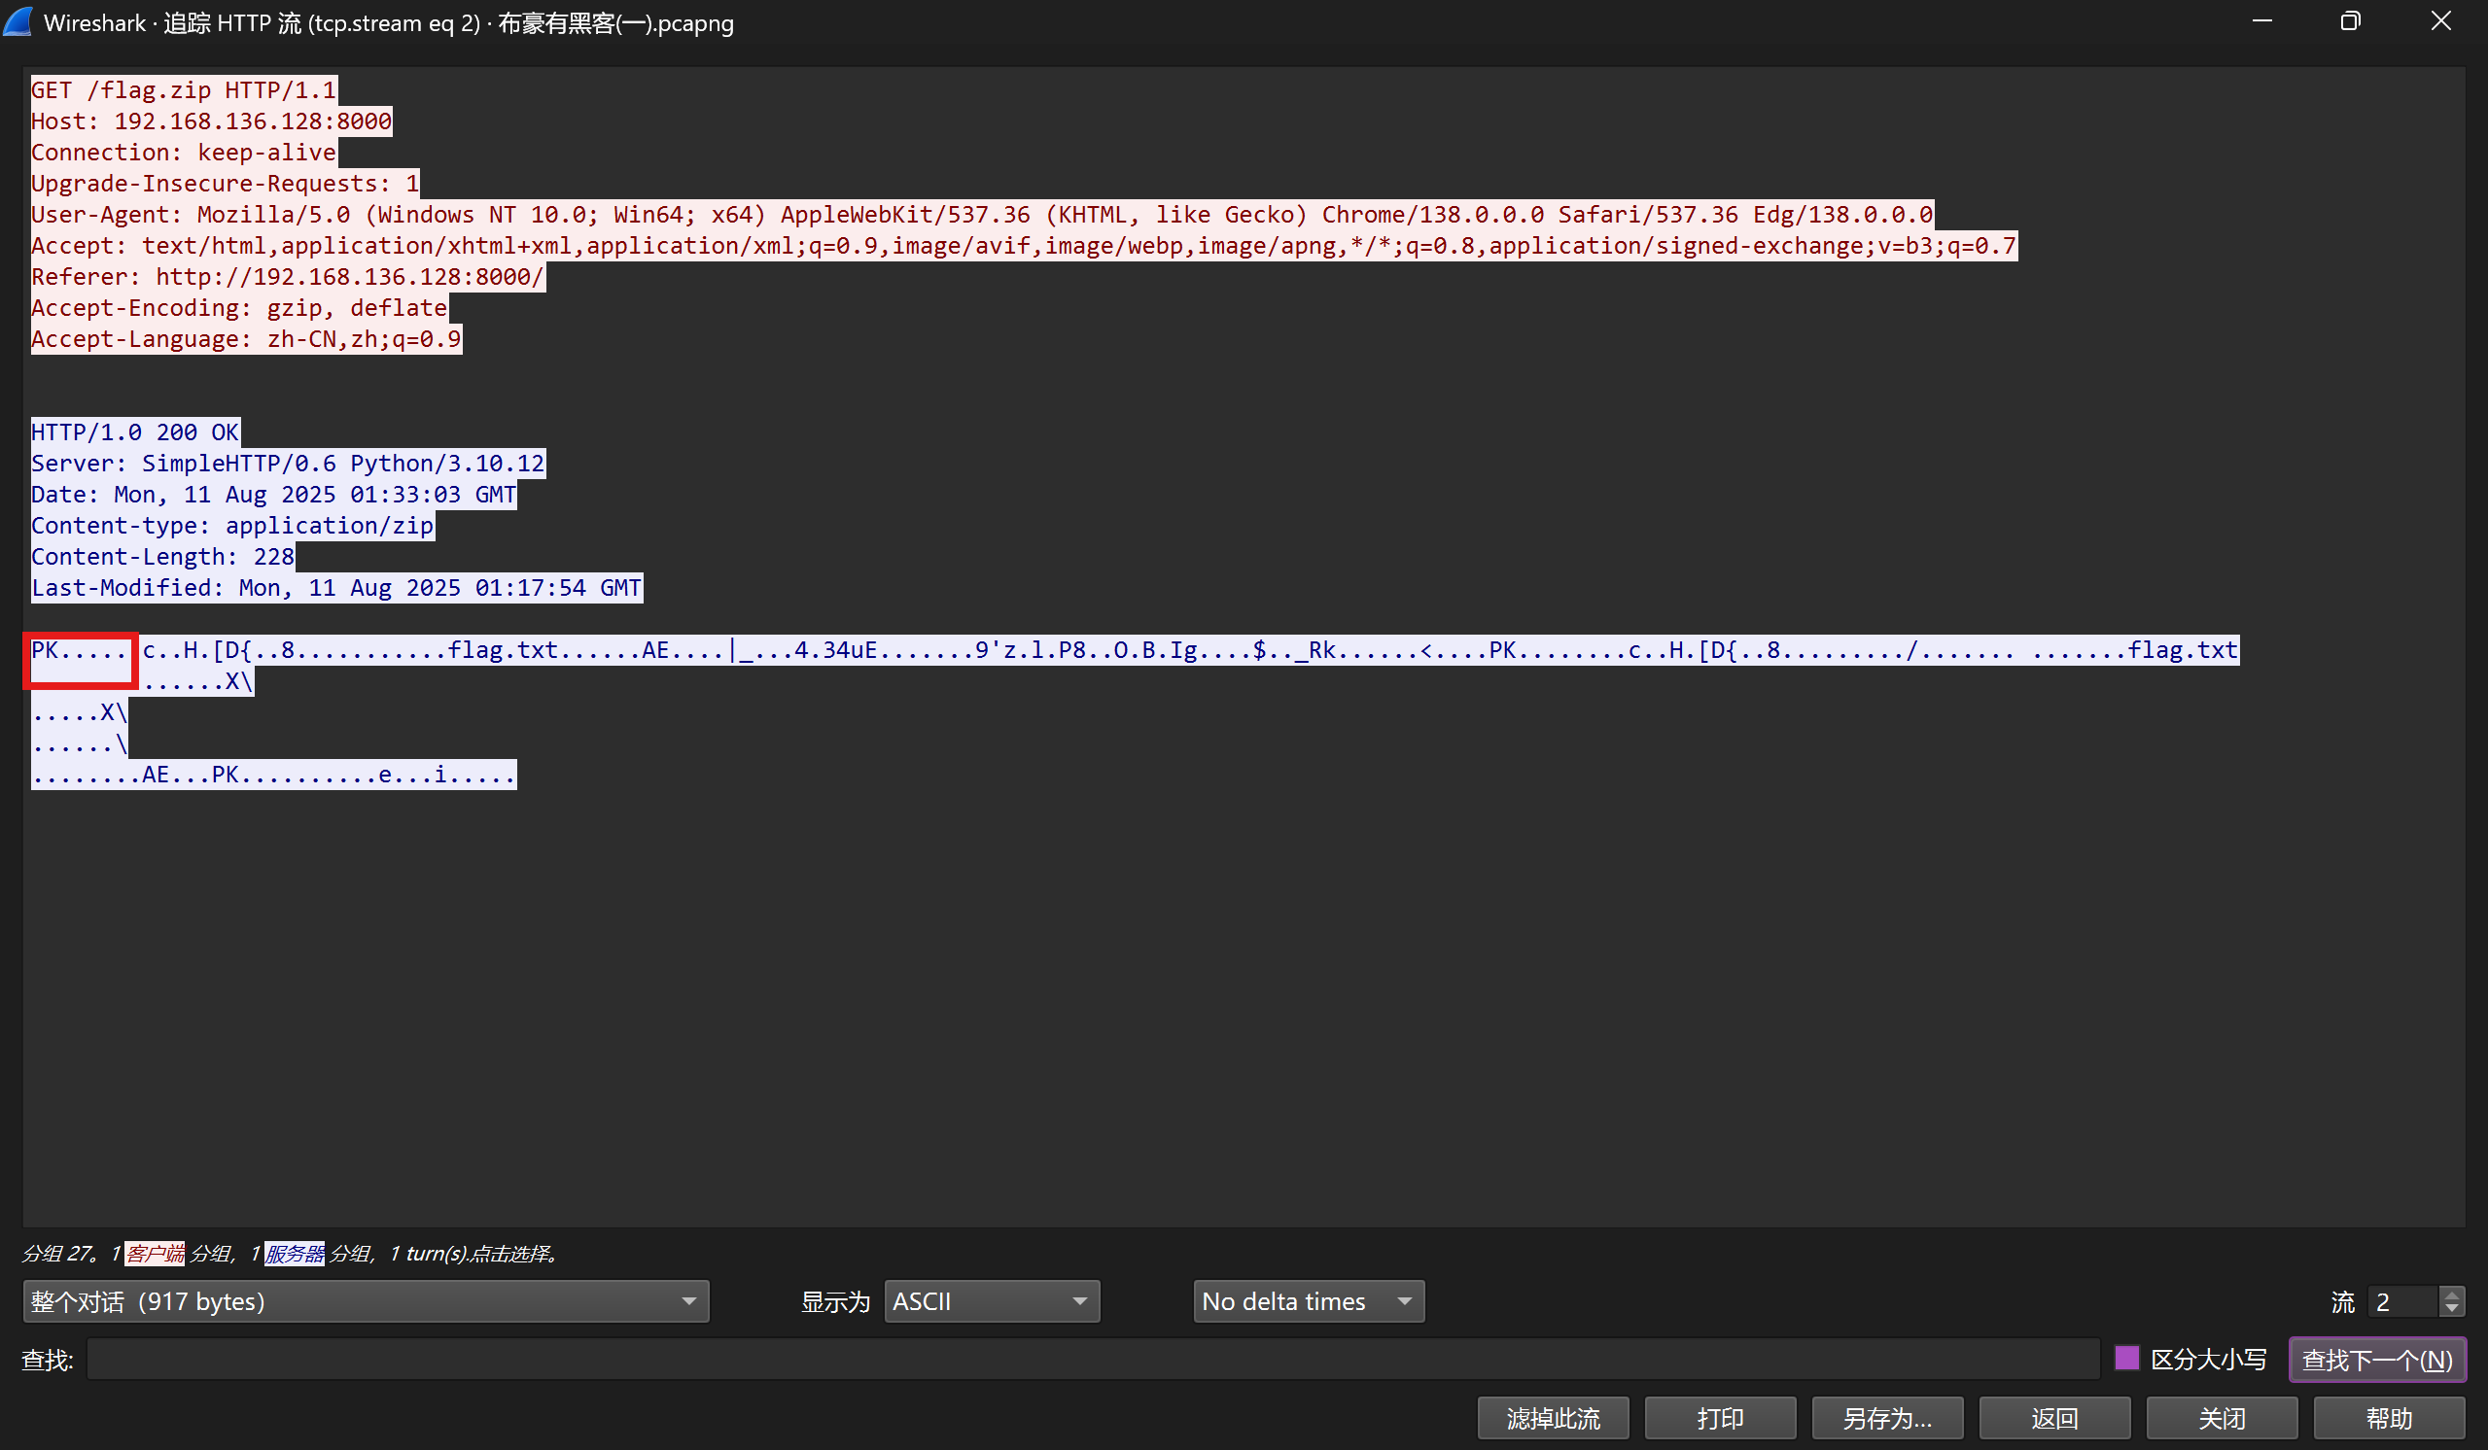Click the final '........AE...PK' data line
The height and width of the screenshot is (1450, 2488).
pos(273,774)
